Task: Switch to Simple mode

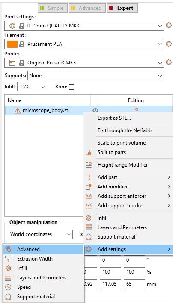Action: pos(53,8)
